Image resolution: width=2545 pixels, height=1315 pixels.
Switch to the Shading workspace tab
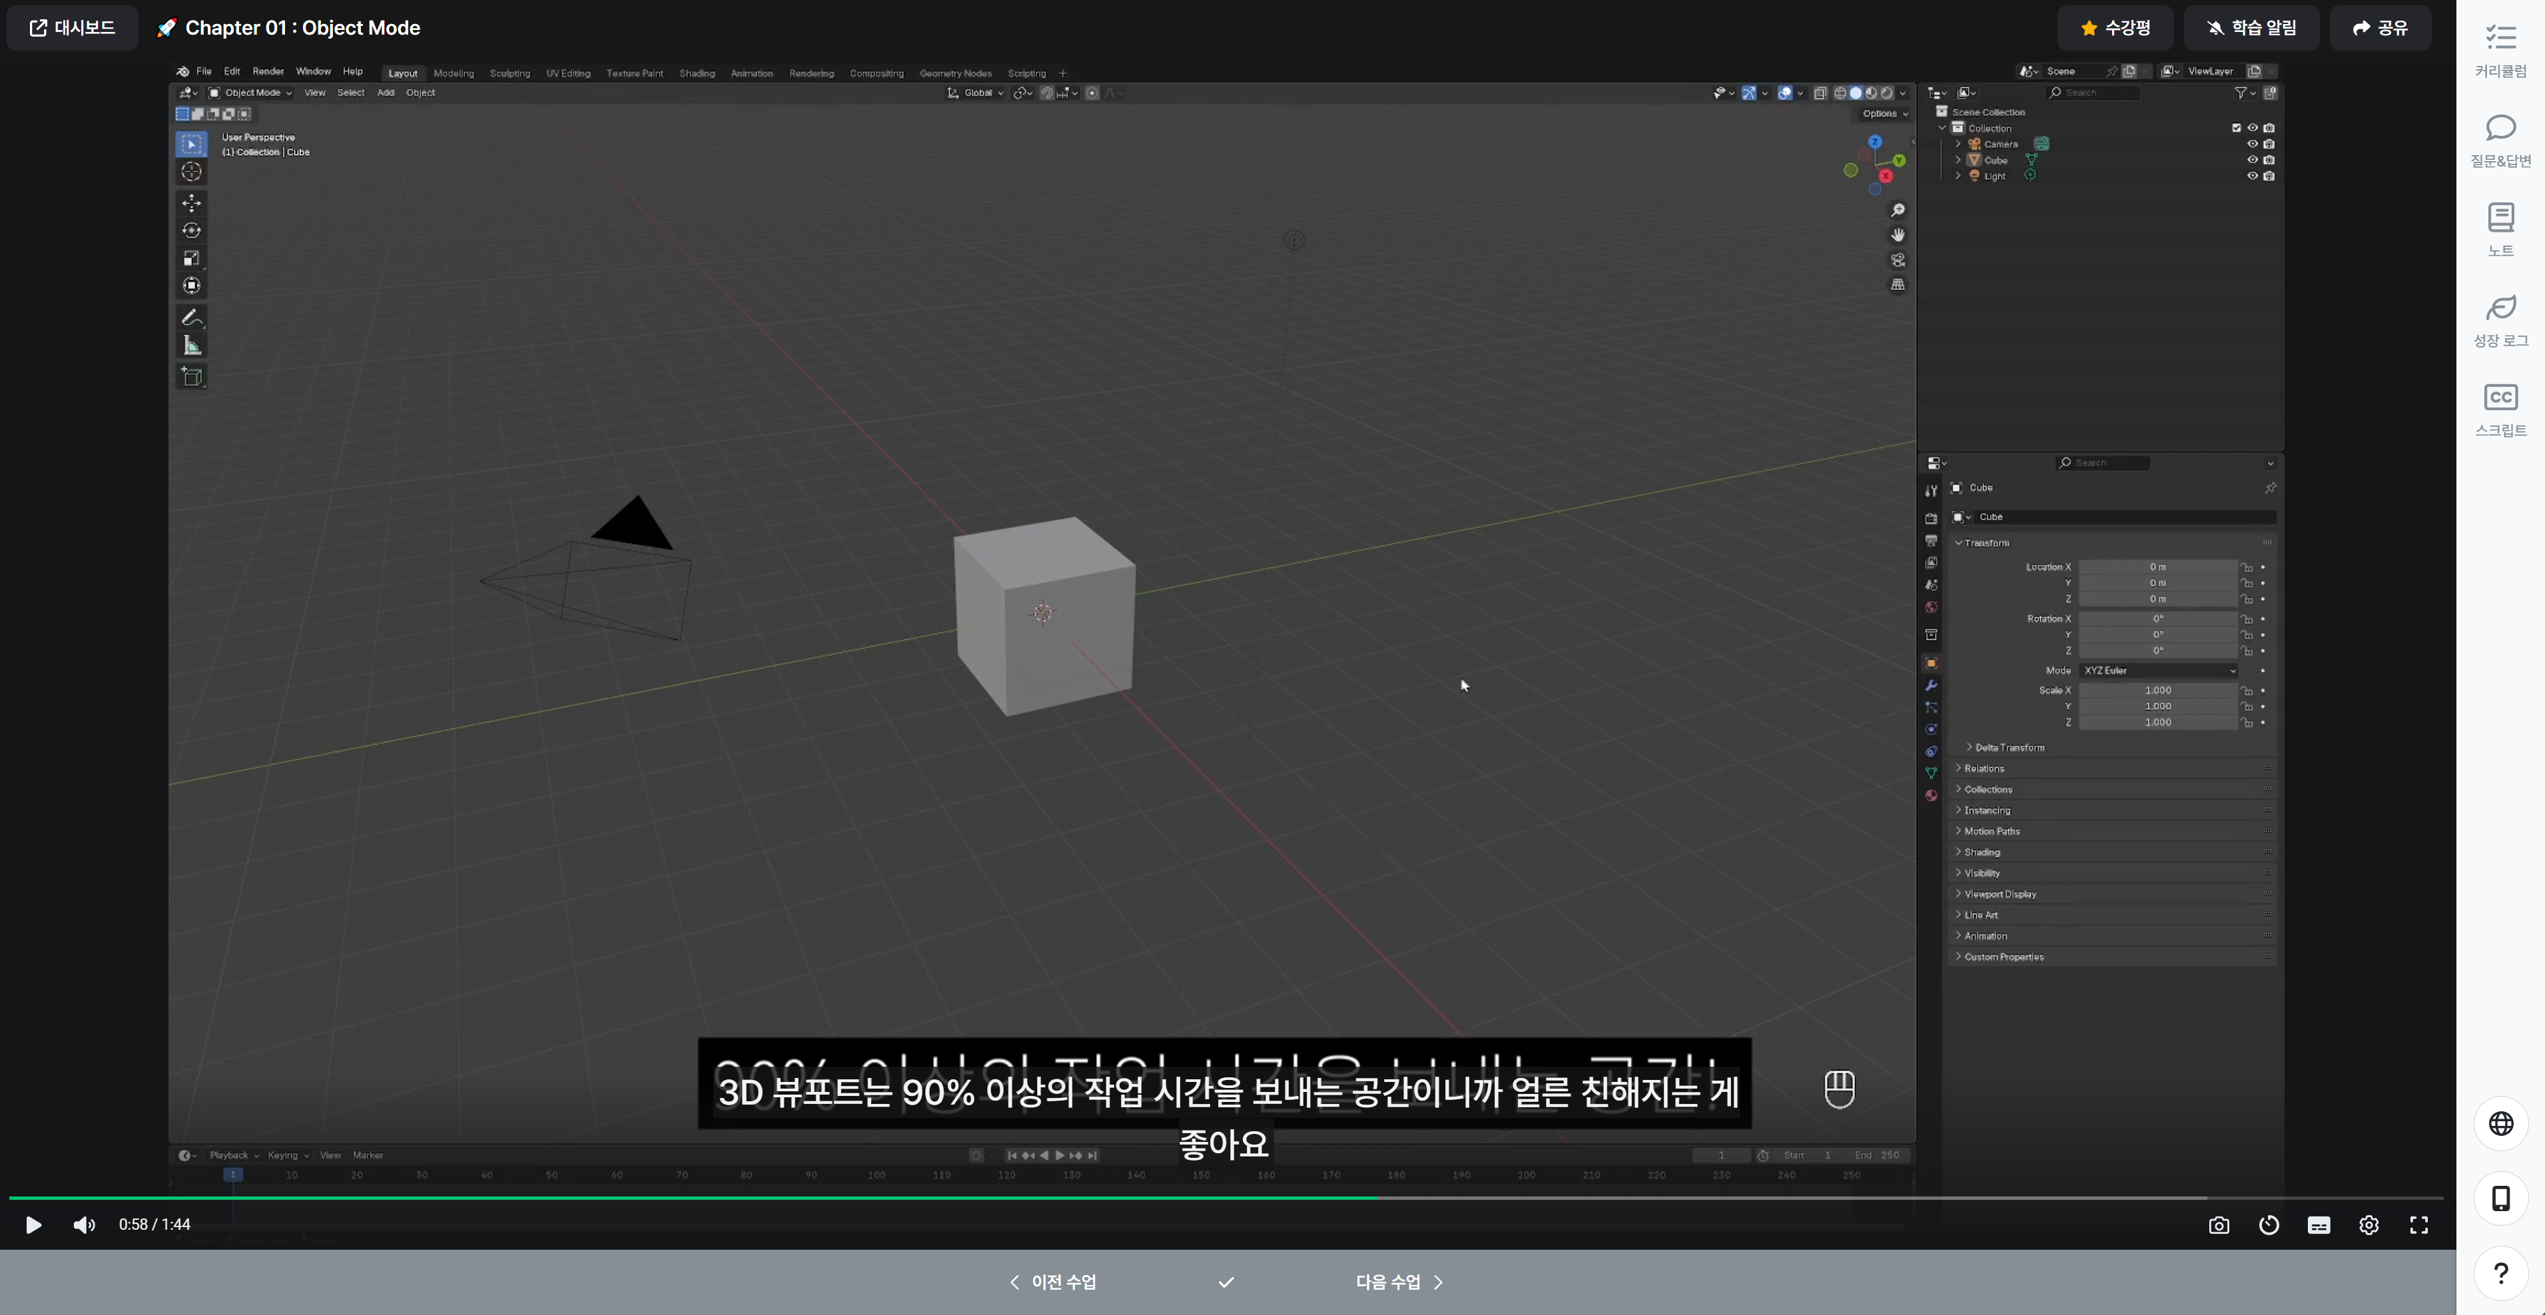[x=697, y=73]
